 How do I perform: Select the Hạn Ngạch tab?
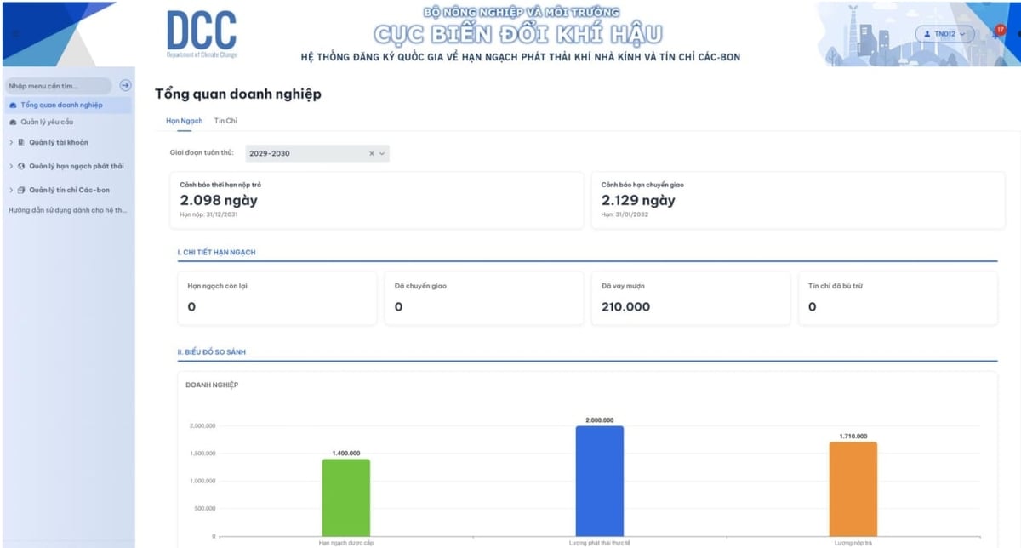pos(184,121)
